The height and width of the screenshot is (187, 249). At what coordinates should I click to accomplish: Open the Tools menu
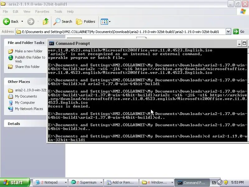(x=58, y=12)
